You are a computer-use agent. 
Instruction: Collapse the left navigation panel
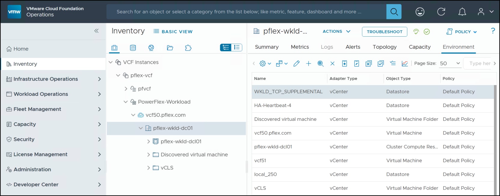click(x=96, y=31)
